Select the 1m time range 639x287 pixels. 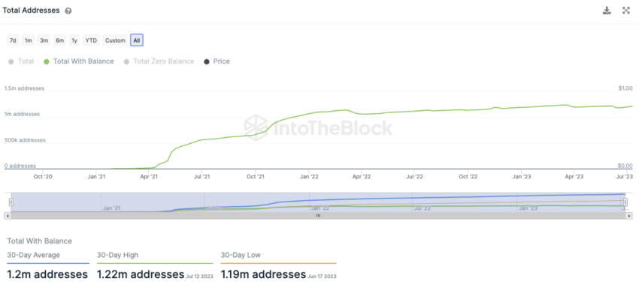click(x=28, y=40)
